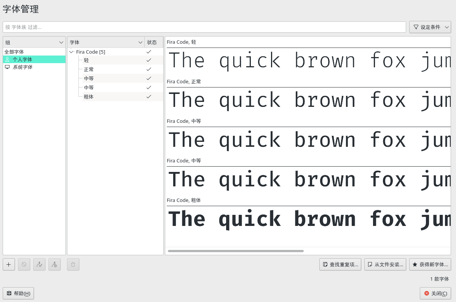Open the 设定条件 filter criteria dropdown

coord(430,27)
